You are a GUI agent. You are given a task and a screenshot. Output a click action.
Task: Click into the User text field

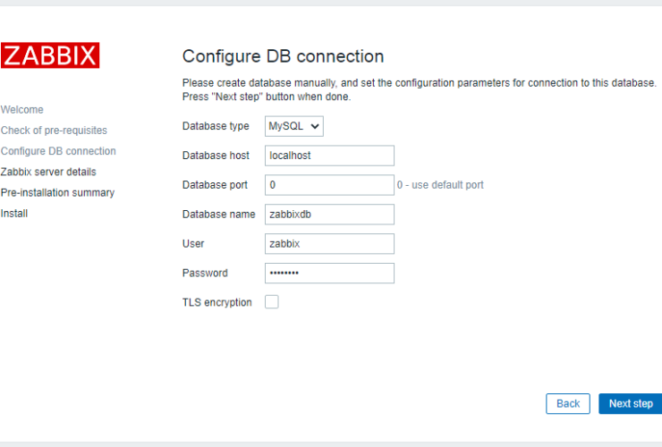329,243
